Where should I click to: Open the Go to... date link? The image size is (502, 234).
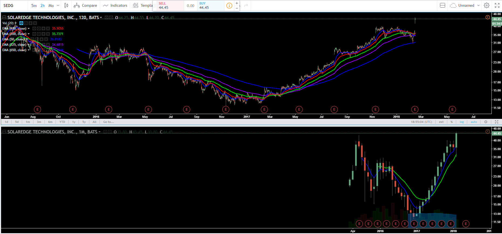tap(108, 122)
